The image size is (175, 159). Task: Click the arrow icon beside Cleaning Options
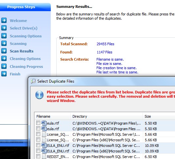(4, 58)
